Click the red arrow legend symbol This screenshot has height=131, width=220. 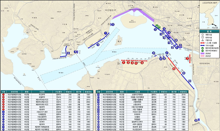pyautogui.click(x=202, y=43)
